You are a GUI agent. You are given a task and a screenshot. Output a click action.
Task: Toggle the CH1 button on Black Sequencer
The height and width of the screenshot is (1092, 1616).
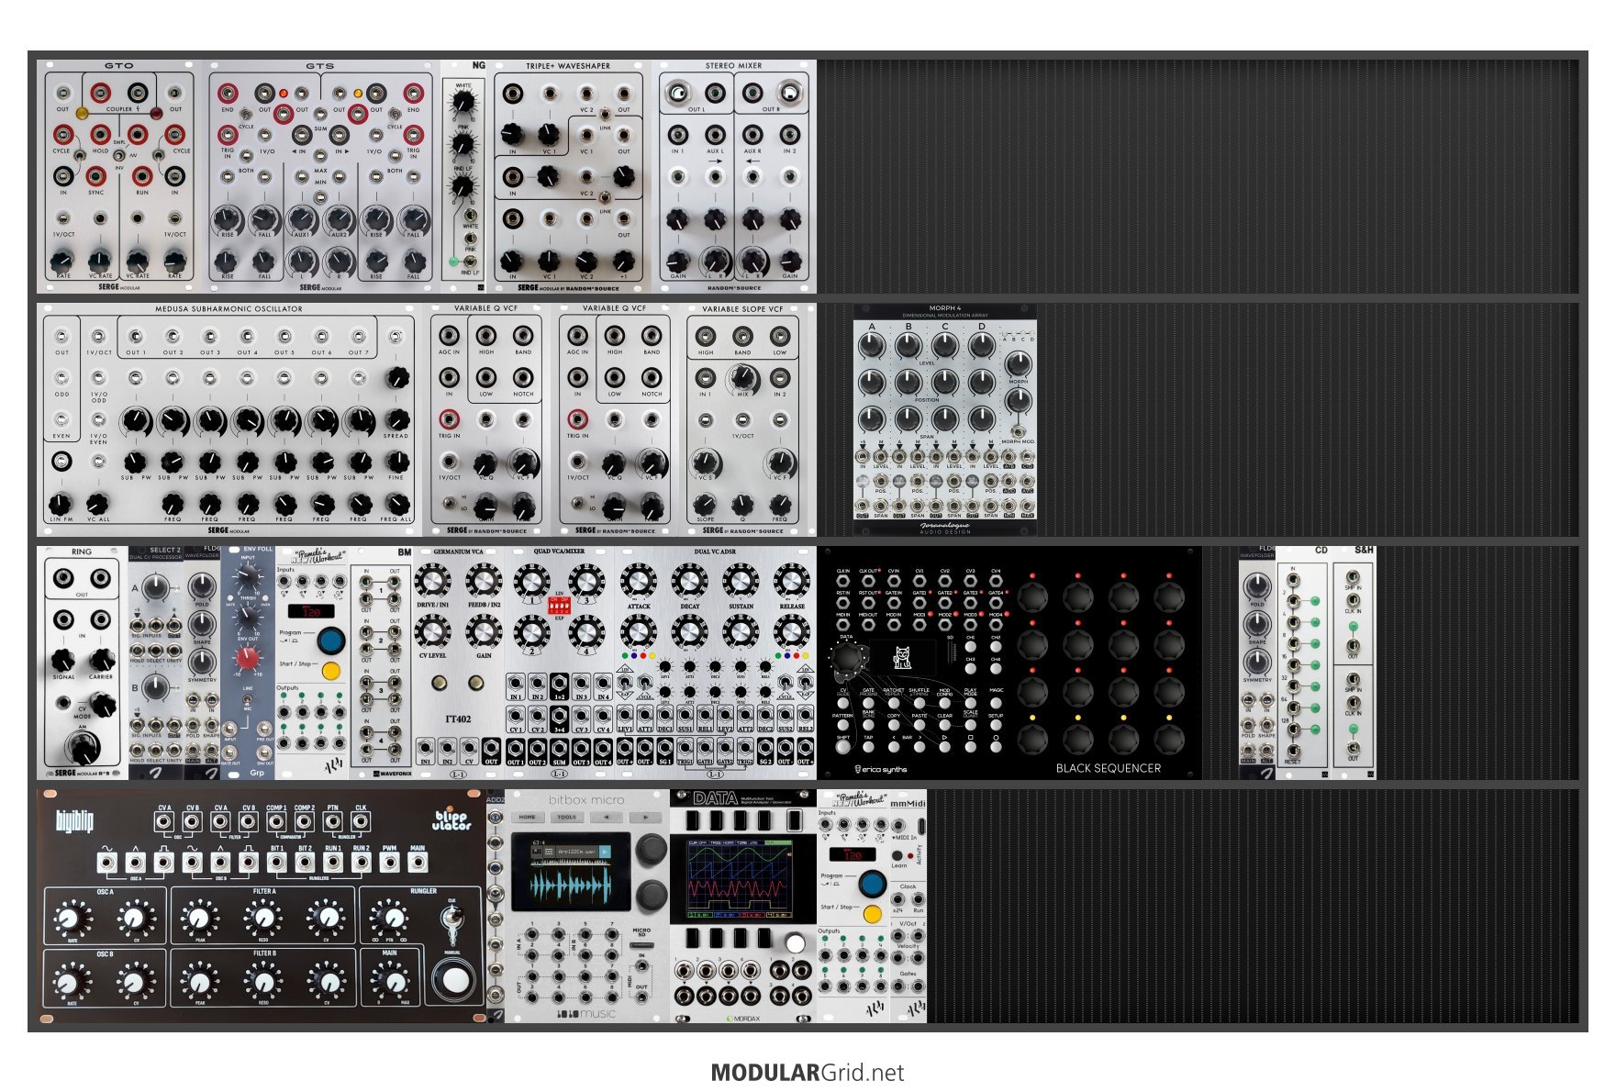point(971,647)
